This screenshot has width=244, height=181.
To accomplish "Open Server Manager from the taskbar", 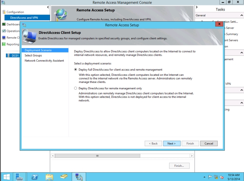I will pyautogui.click(x=19, y=176).
